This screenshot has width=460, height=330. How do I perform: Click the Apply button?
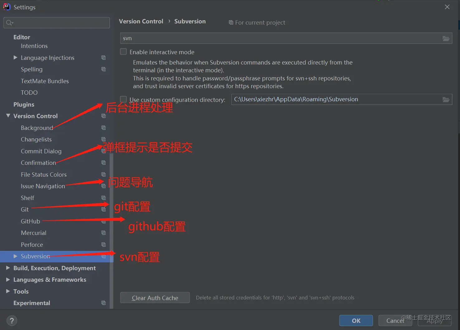[434, 320]
